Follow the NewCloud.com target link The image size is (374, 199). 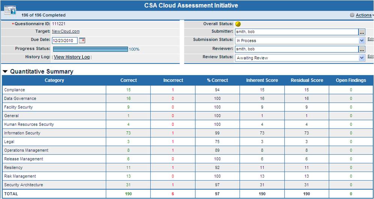pos(66,31)
